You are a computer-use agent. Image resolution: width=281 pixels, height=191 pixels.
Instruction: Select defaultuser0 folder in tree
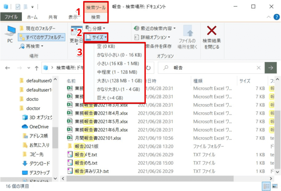(x=35, y=81)
